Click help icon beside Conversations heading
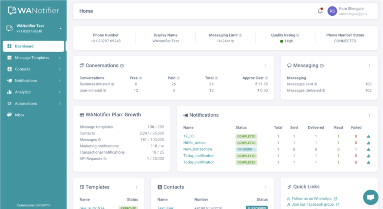 (122, 66)
